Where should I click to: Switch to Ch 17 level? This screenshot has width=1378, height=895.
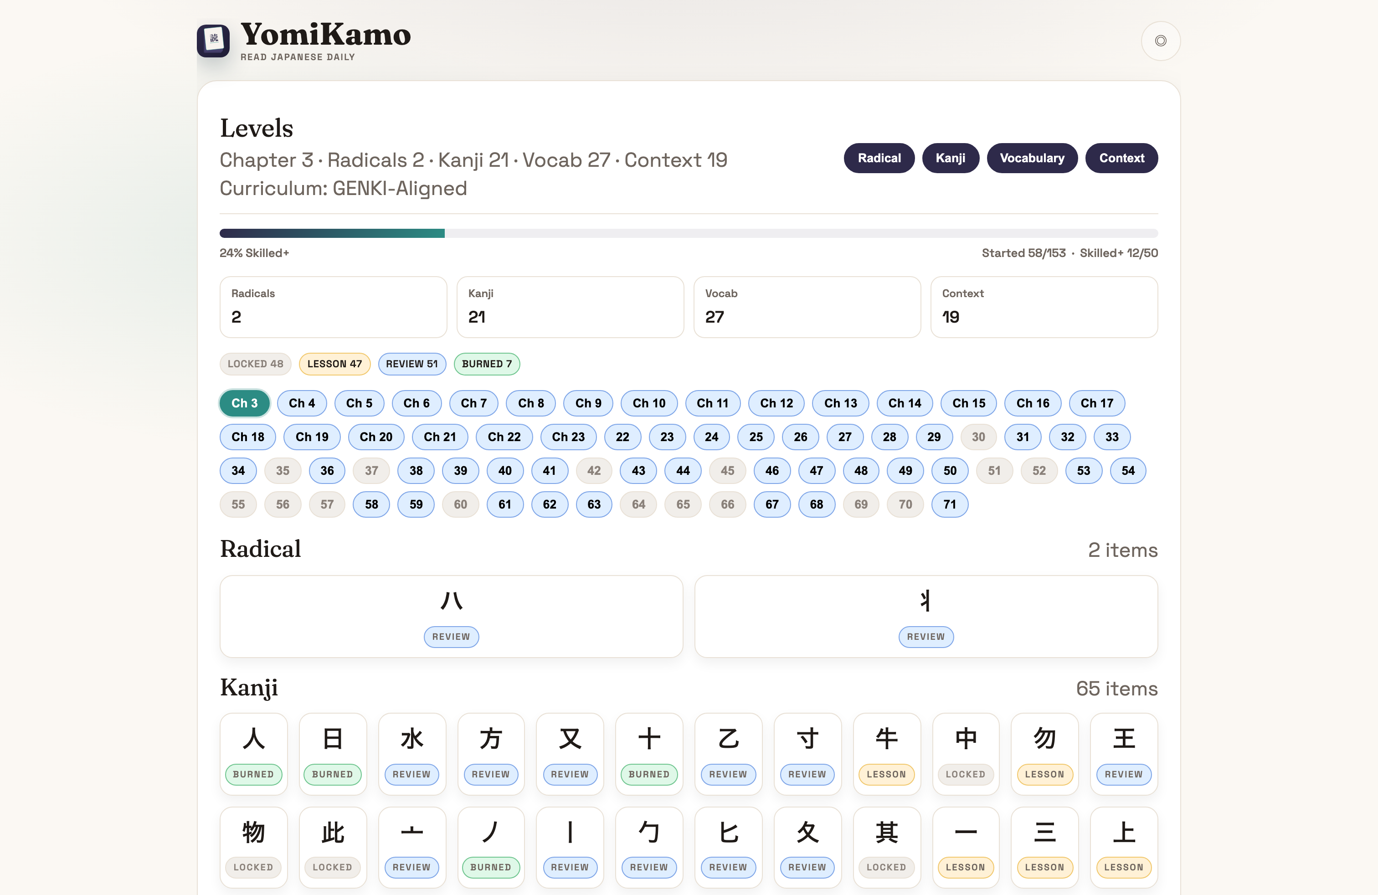click(1096, 403)
